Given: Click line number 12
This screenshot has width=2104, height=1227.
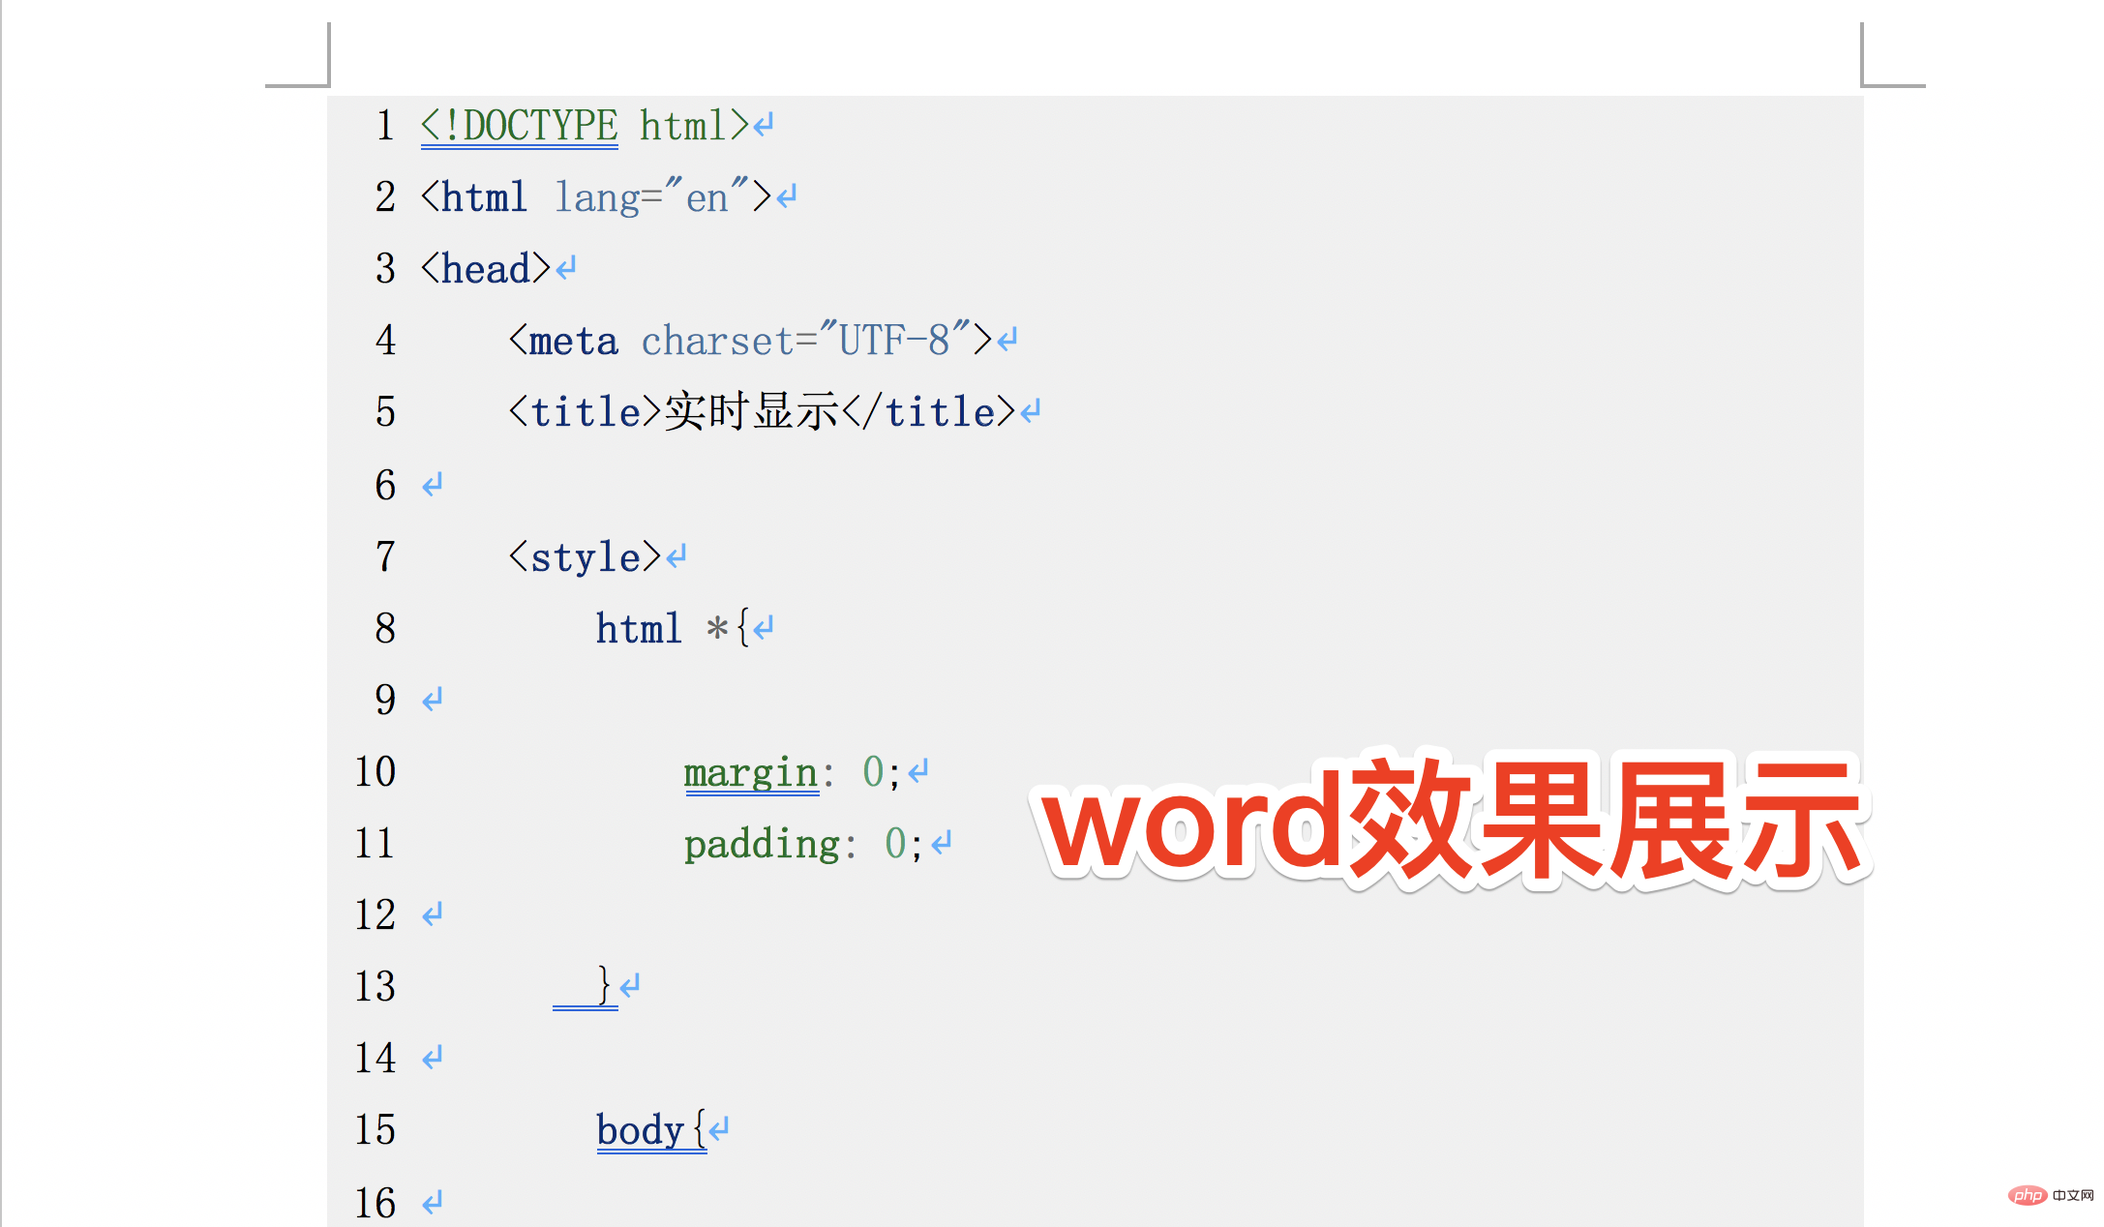Looking at the screenshot, I should coord(375,915).
